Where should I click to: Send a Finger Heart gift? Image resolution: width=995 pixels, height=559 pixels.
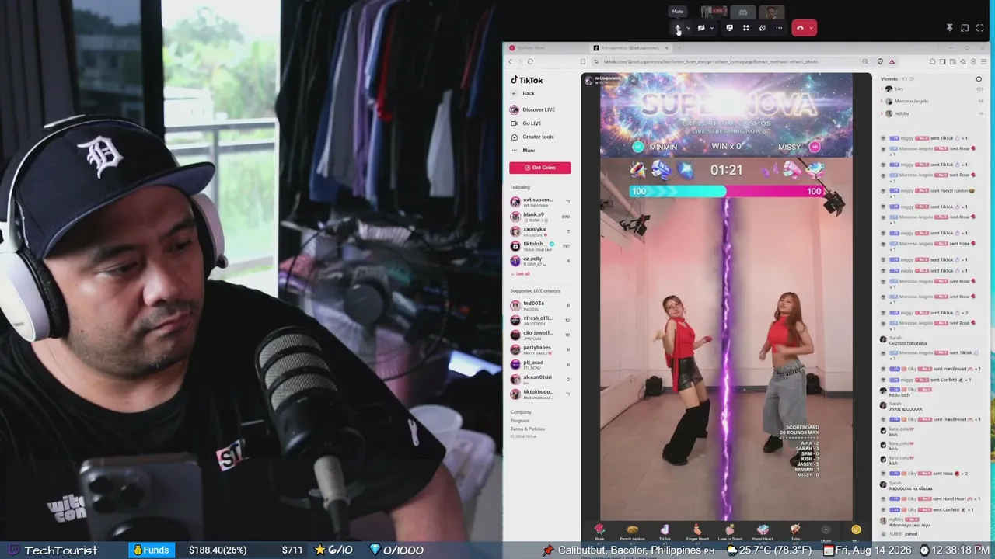tap(697, 532)
